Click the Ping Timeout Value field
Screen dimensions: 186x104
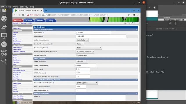tap(81, 87)
